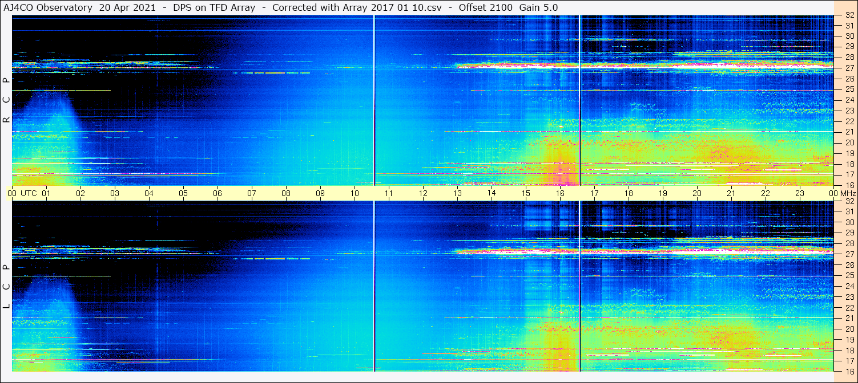Click the 00 MHz label at axis end

coord(841,193)
